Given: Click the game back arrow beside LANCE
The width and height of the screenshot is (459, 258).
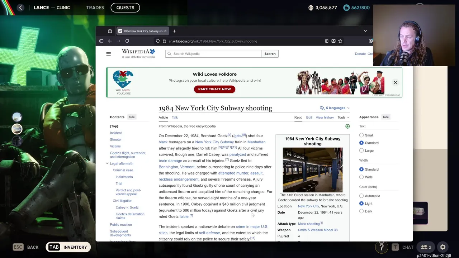Looking at the screenshot, I should point(20,8).
